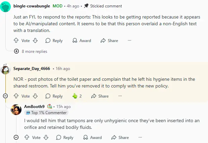The width and height of the screenshot is (208, 143).
Task: Collapse Separate_Day_4666's comment thread
Action: click(x=5, y=96)
